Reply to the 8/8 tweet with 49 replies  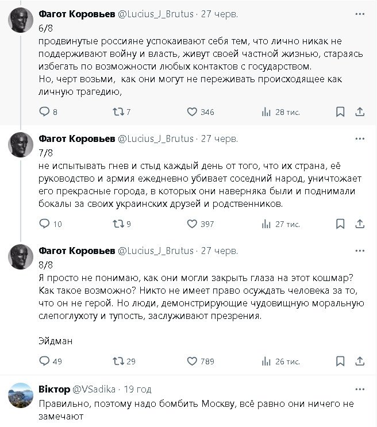[44, 361]
